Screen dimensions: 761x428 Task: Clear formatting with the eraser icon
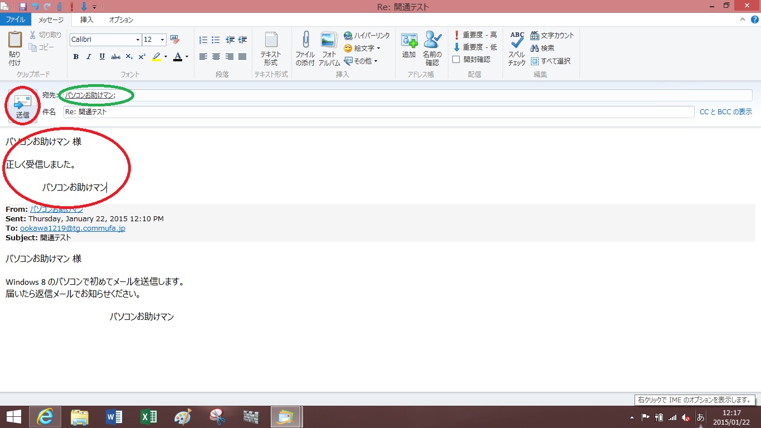pos(174,40)
